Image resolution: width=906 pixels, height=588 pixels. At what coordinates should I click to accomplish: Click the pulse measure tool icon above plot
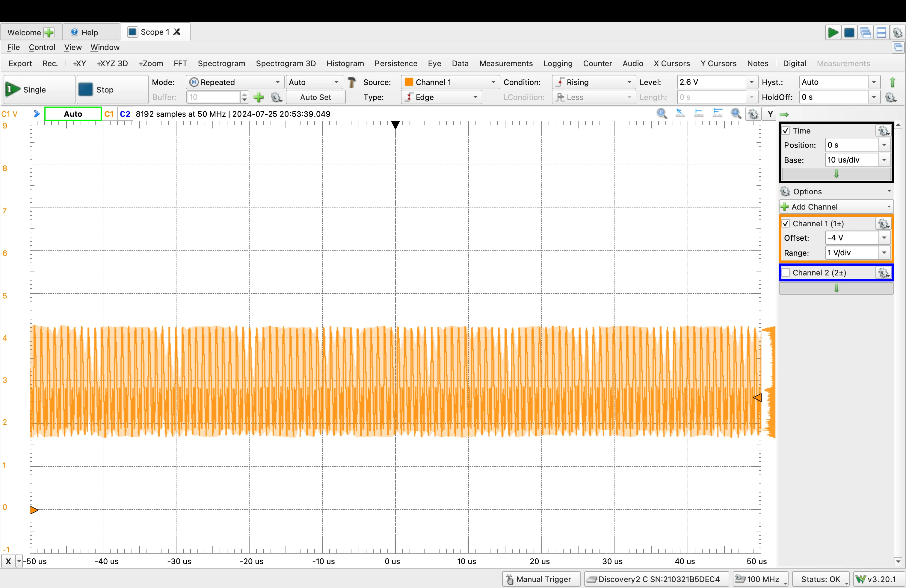click(718, 113)
